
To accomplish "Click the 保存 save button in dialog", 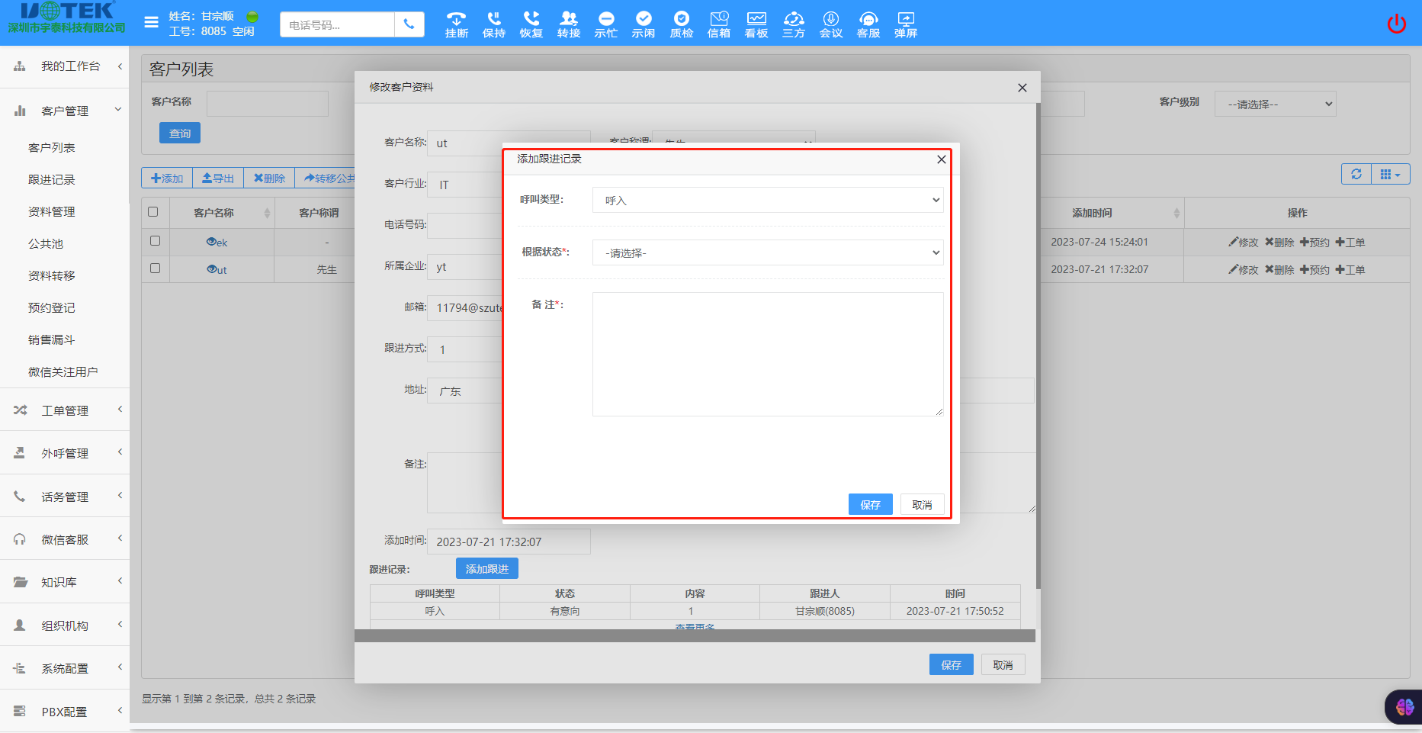I will 870,504.
